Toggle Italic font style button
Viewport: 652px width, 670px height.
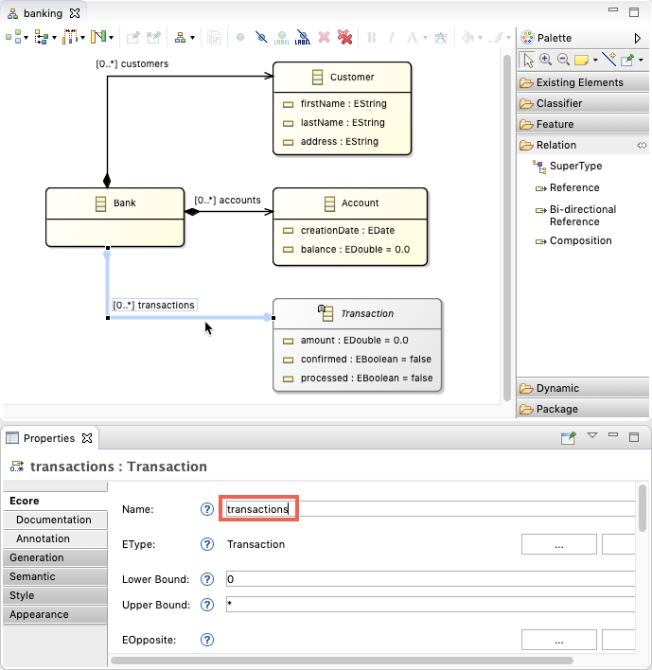[391, 38]
